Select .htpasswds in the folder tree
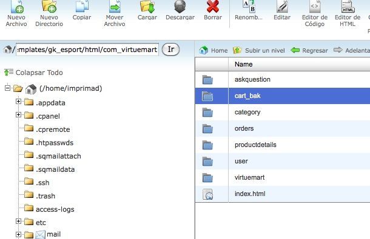The image size is (370, 239). click(55, 143)
